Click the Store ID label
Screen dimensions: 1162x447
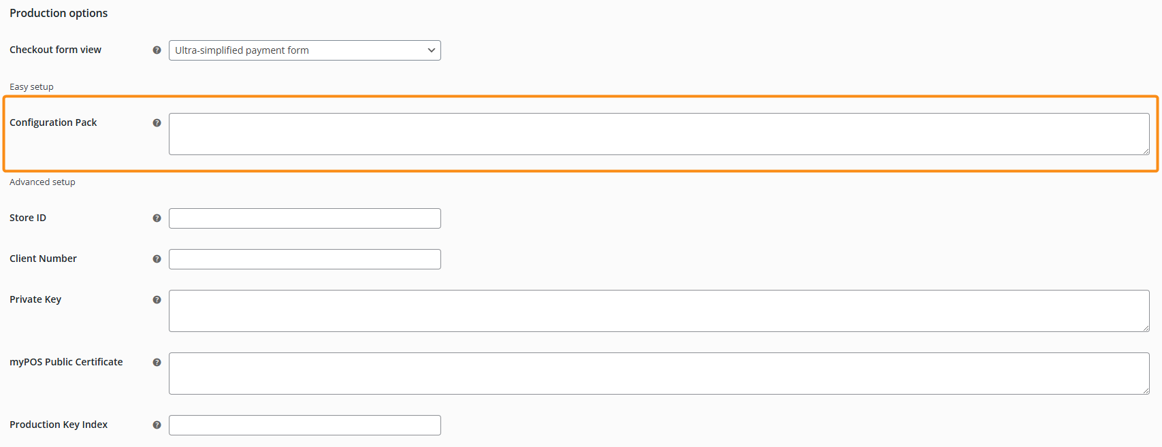28,218
